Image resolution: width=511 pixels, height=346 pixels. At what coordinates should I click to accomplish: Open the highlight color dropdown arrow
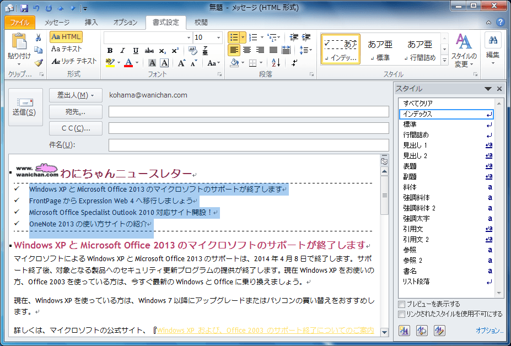click(x=119, y=63)
